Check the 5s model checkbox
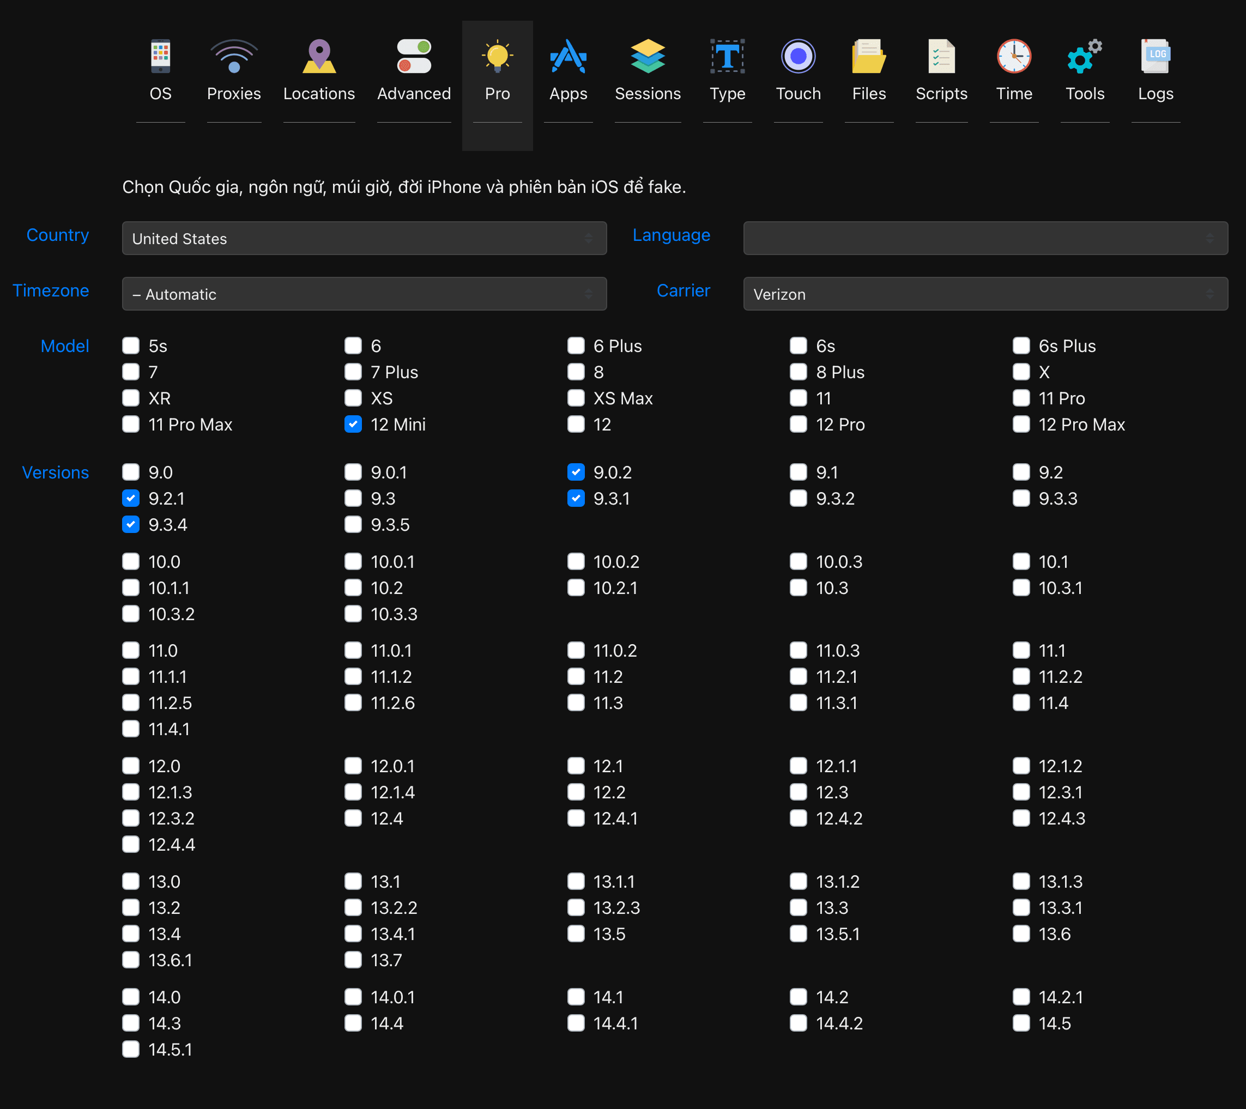Image resolution: width=1246 pixels, height=1109 pixels. (130, 346)
